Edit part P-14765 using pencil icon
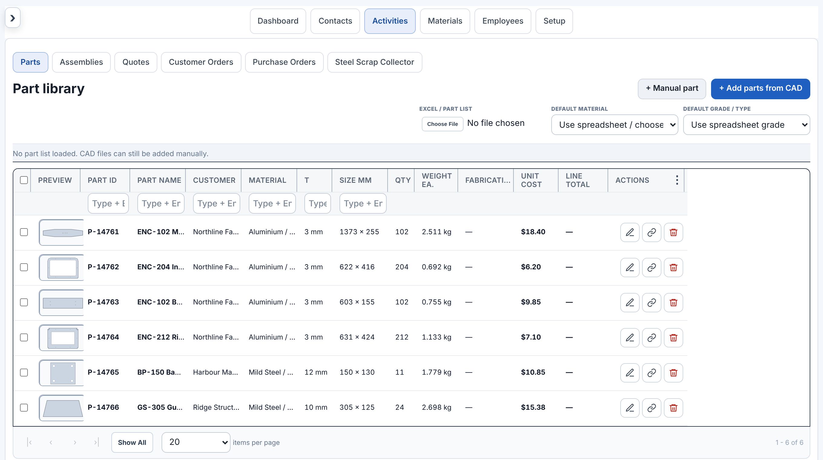Viewport: 823px width, 460px height. click(630, 373)
